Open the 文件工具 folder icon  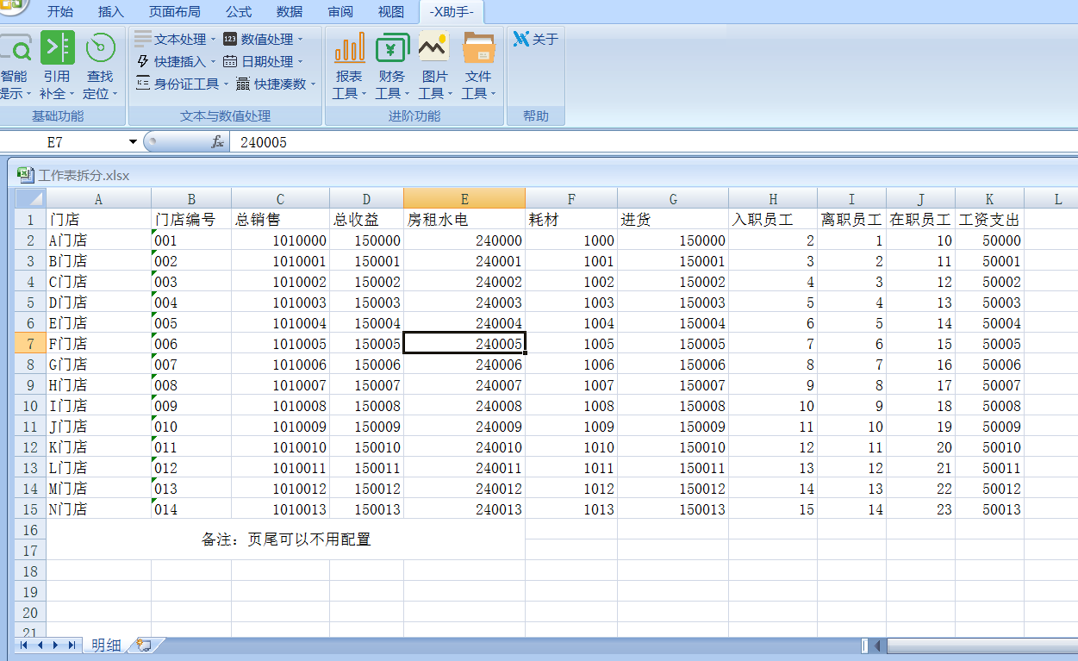[478, 47]
